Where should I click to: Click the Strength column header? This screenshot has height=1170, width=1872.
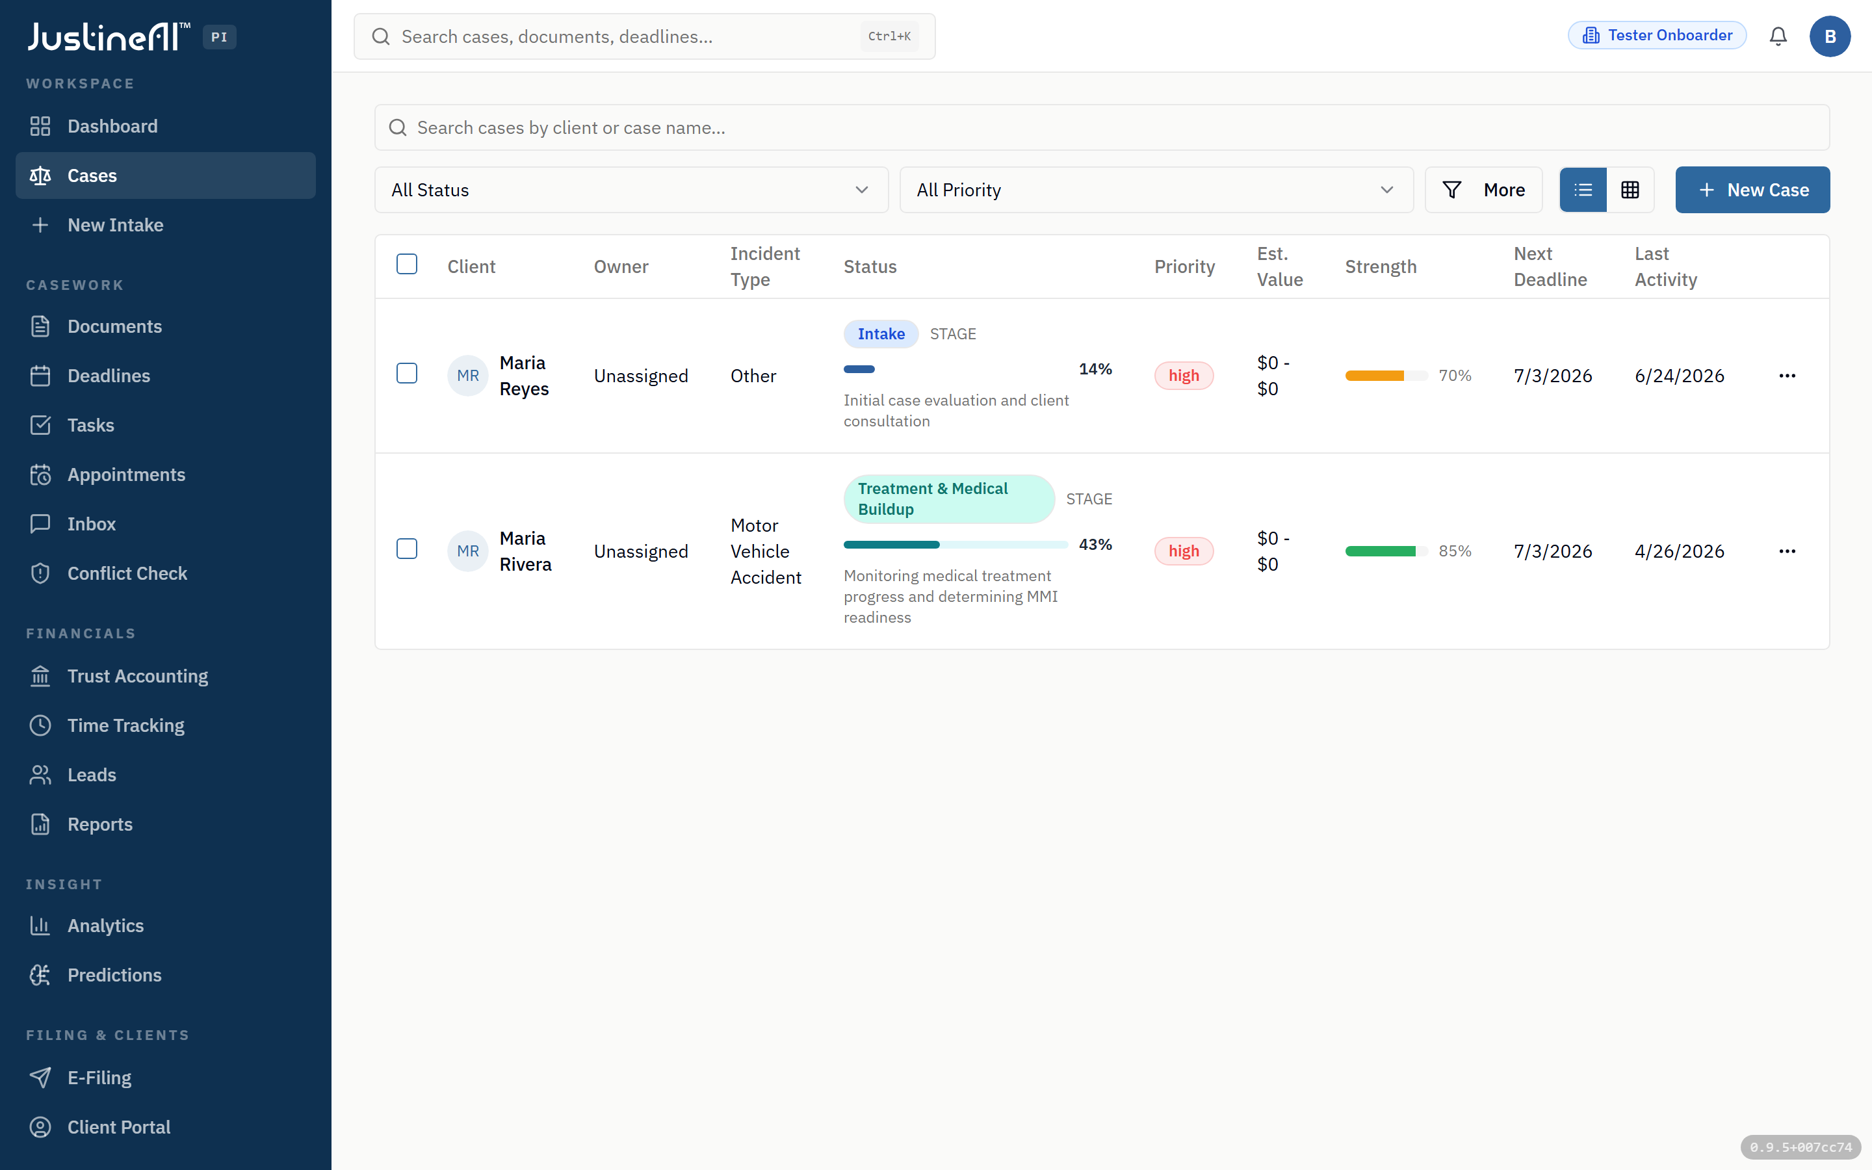(x=1381, y=267)
